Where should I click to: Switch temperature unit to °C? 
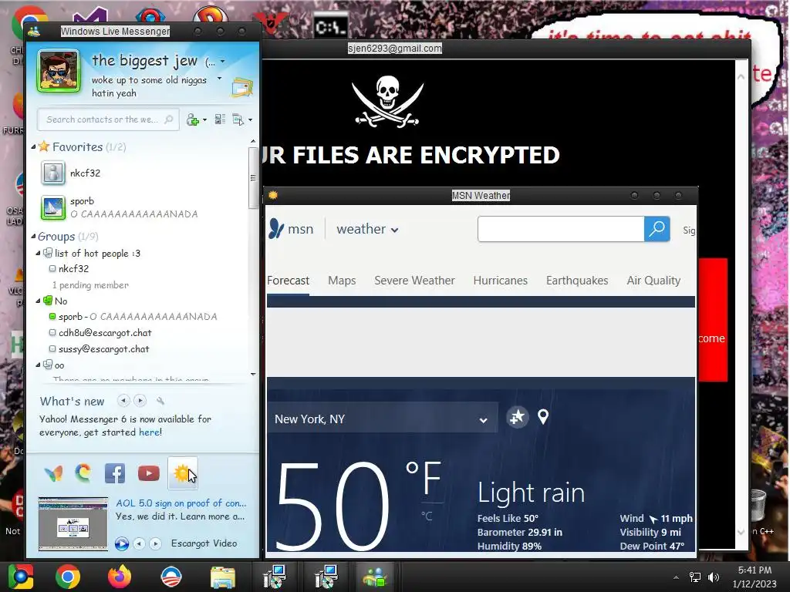tap(427, 516)
